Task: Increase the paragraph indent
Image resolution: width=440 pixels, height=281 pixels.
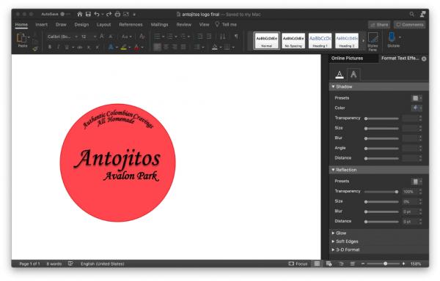Action: pyautogui.click(x=209, y=37)
